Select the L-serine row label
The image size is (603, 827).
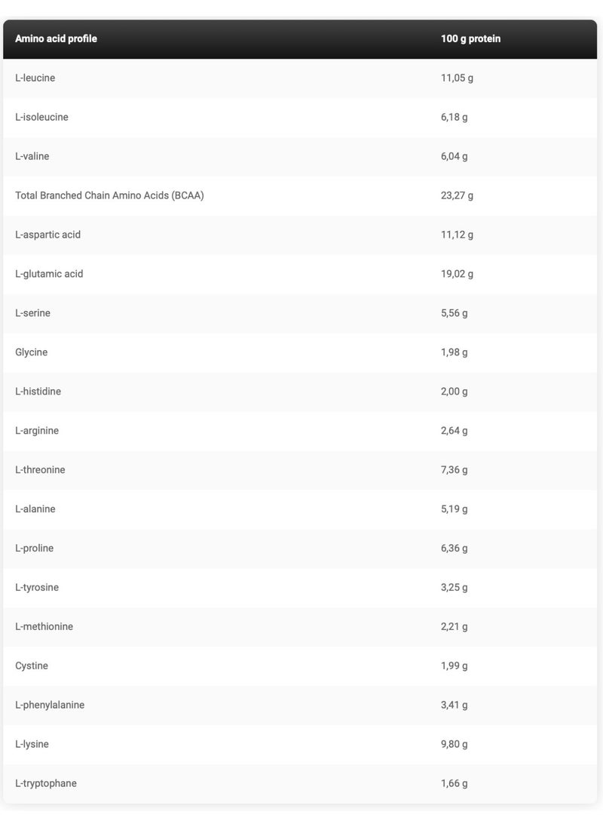(x=32, y=312)
